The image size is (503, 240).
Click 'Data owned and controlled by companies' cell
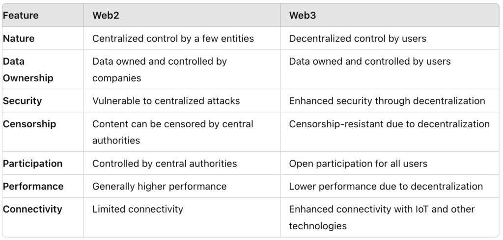pos(159,70)
